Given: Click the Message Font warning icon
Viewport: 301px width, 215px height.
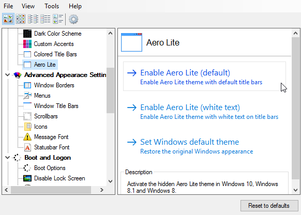Looking at the screenshot, I should pyautogui.click(x=27, y=137).
